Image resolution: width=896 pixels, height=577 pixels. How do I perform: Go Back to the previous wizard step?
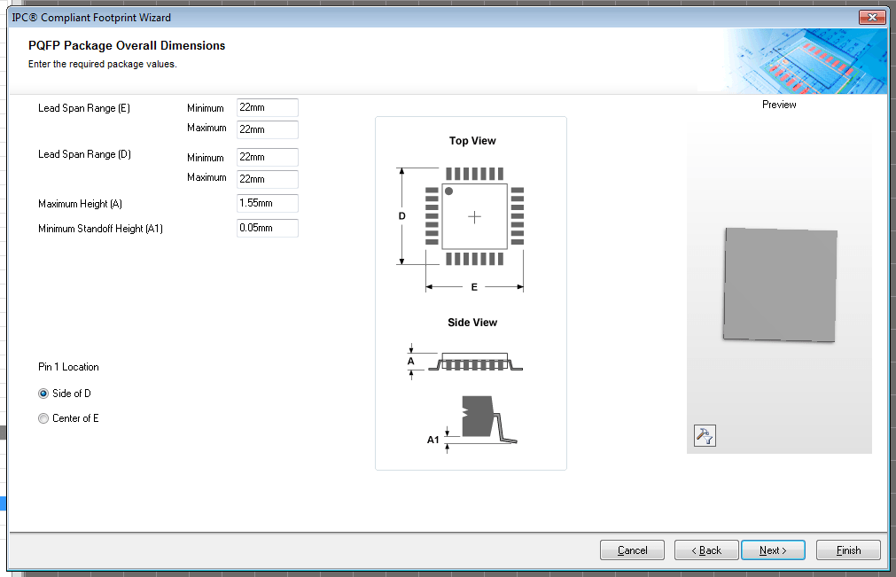[705, 550]
